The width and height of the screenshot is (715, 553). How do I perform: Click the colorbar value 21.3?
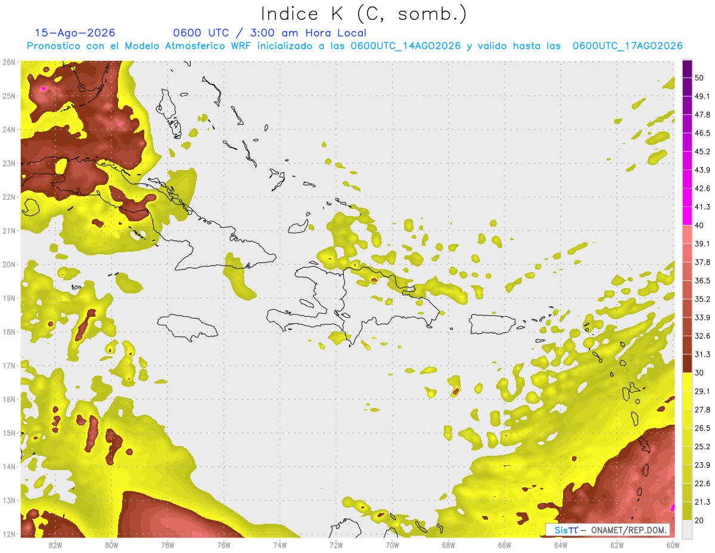point(702,502)
